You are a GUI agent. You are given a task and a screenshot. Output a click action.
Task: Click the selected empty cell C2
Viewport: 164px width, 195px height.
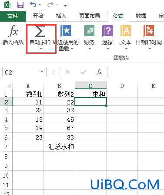(x=90, y=102)
